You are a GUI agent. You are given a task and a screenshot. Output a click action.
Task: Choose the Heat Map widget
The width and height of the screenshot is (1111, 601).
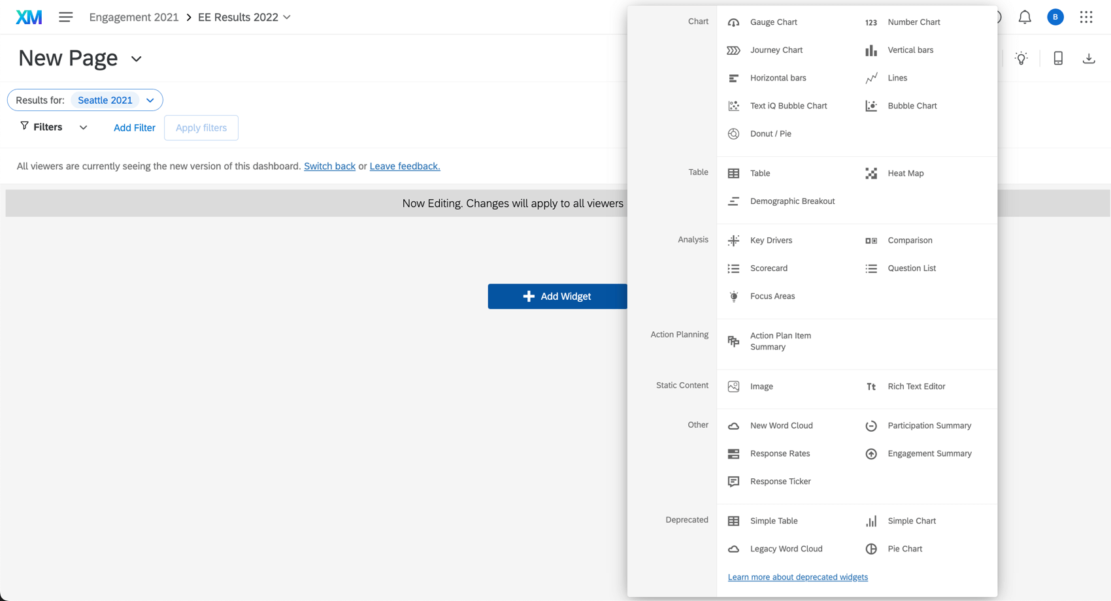[x=905, y=173]
